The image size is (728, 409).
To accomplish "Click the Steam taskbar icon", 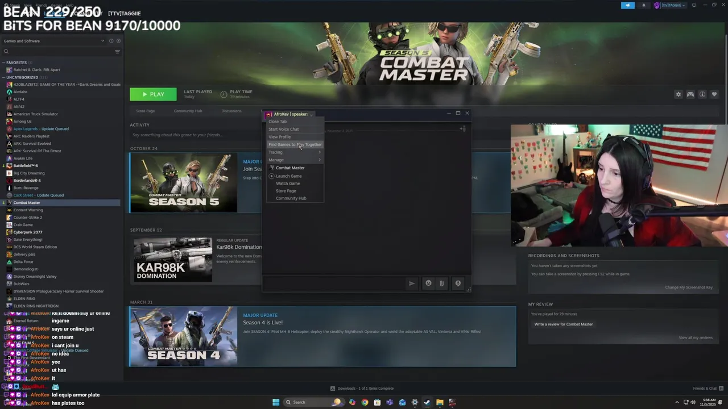I will [x=427, y=402].
